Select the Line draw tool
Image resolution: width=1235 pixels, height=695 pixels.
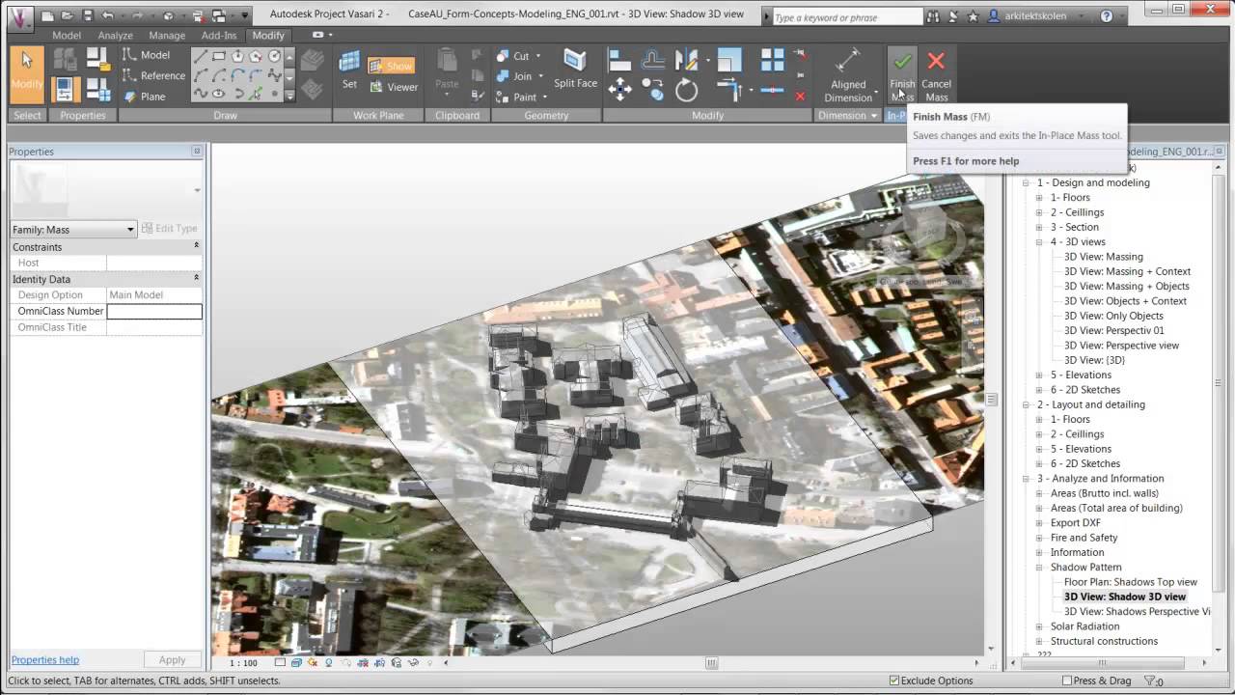[201, 57]
